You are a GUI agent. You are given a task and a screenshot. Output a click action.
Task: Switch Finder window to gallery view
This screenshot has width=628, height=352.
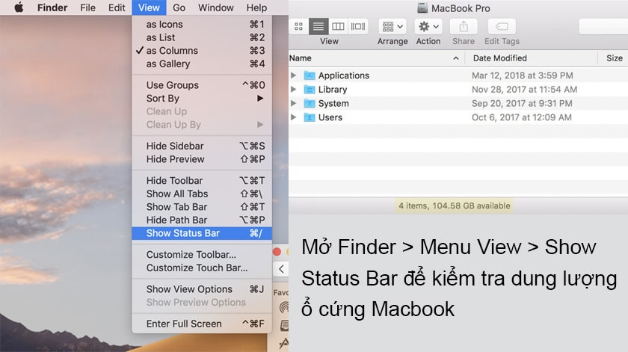coord(358,26)
